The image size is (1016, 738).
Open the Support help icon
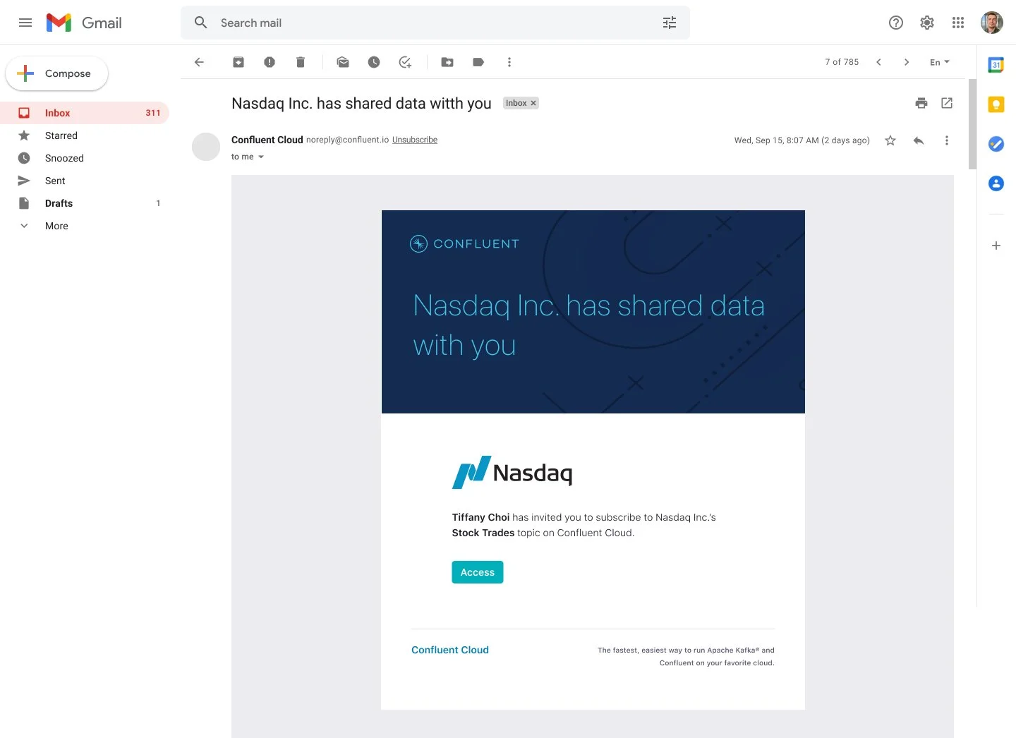[x=896, y=23]
